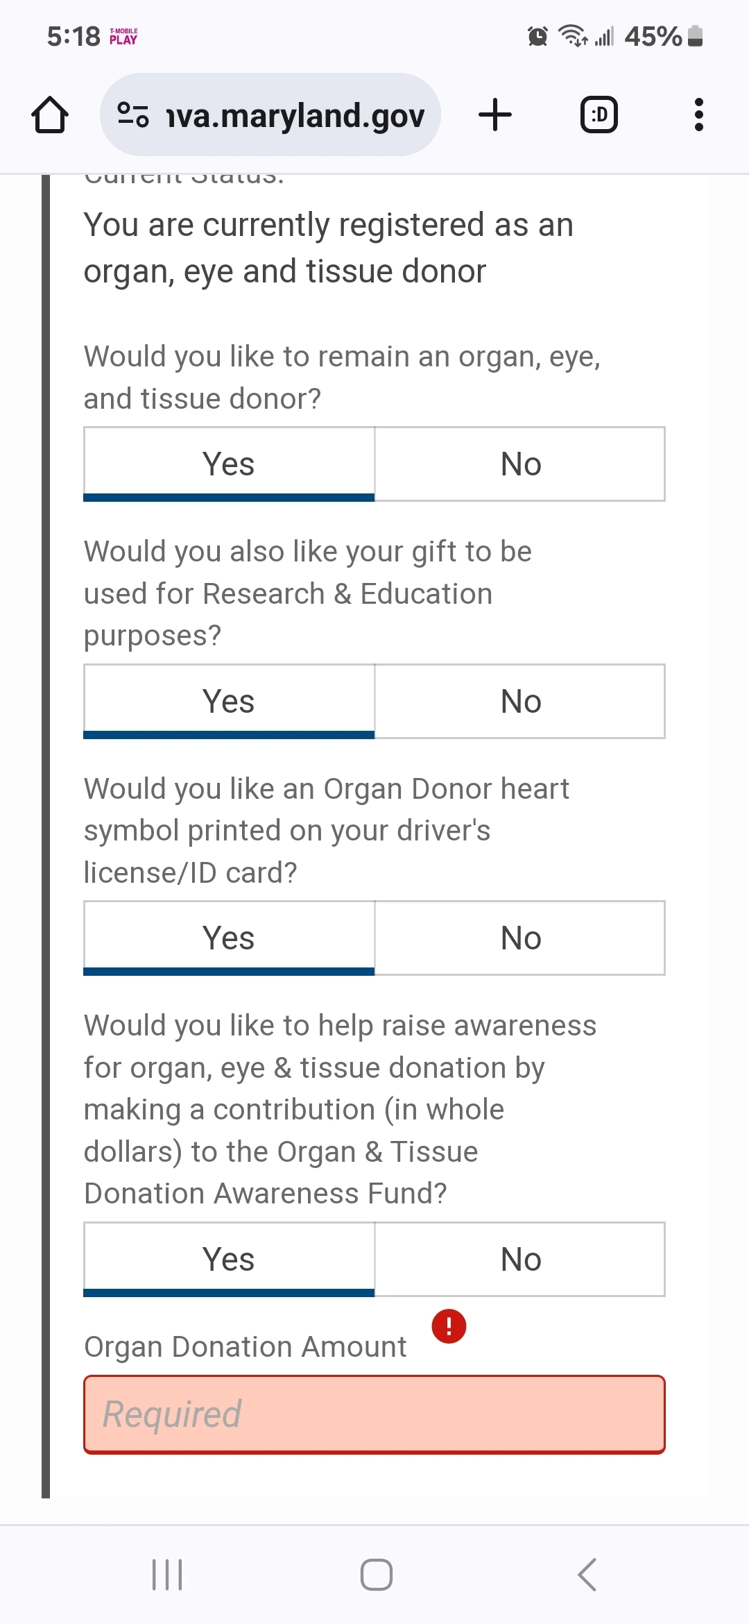Choose No for Research & Education use
The image size is (749, 1624).
pos(520,702)
